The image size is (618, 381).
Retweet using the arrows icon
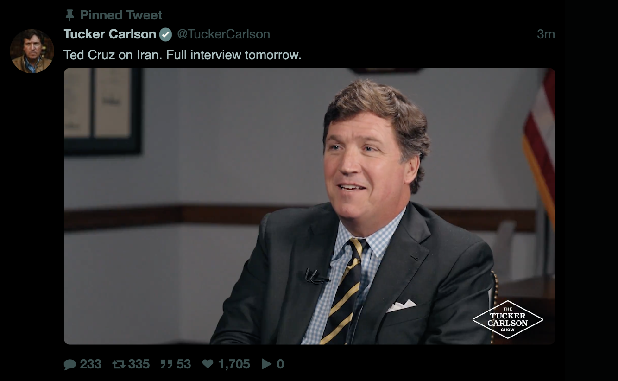[119, 364]
